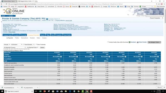Screen dimensions: 166x93
Task: Open PowerPoint from the taskbar
Action: tap(45, 91)
